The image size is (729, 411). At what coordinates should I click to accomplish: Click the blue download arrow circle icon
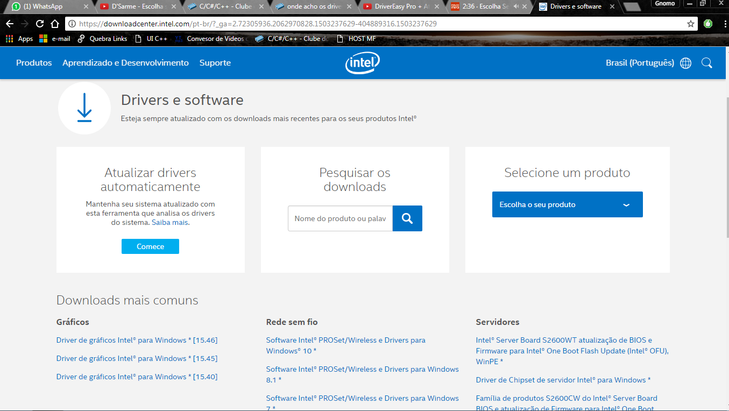pos(84,108)
